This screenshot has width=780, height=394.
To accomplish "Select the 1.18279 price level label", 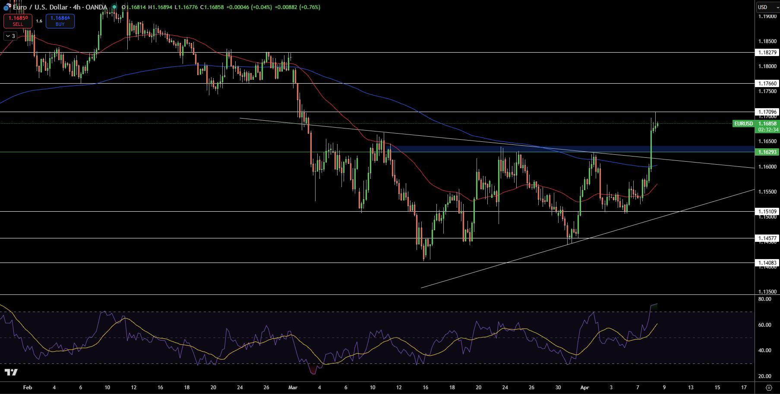I will pos(767,53).
